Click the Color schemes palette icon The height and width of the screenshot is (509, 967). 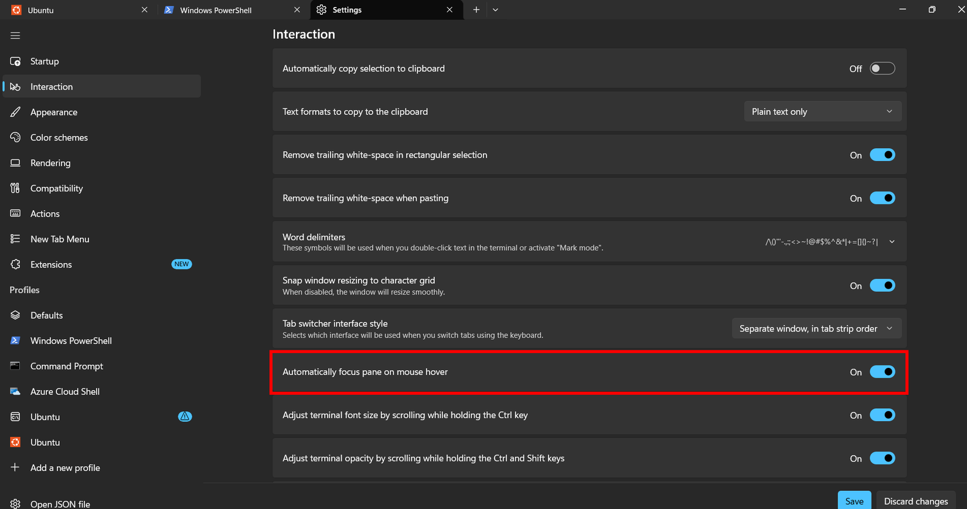(x=15, y=138)
